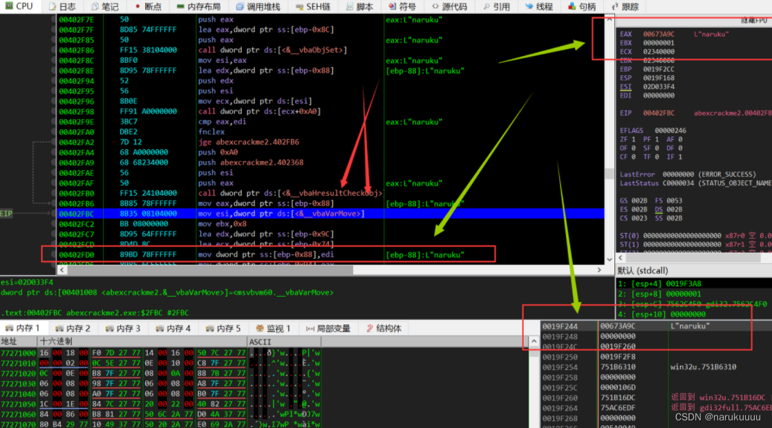Image resolution: width=772 pixels, height=428 pixels.
Task: Select the highlighted mov esi __vbaVarMove row
Action: [x=331, y=214]
